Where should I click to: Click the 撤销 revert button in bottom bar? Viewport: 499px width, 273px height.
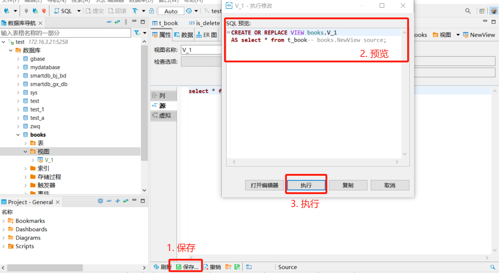click(212, 267)
